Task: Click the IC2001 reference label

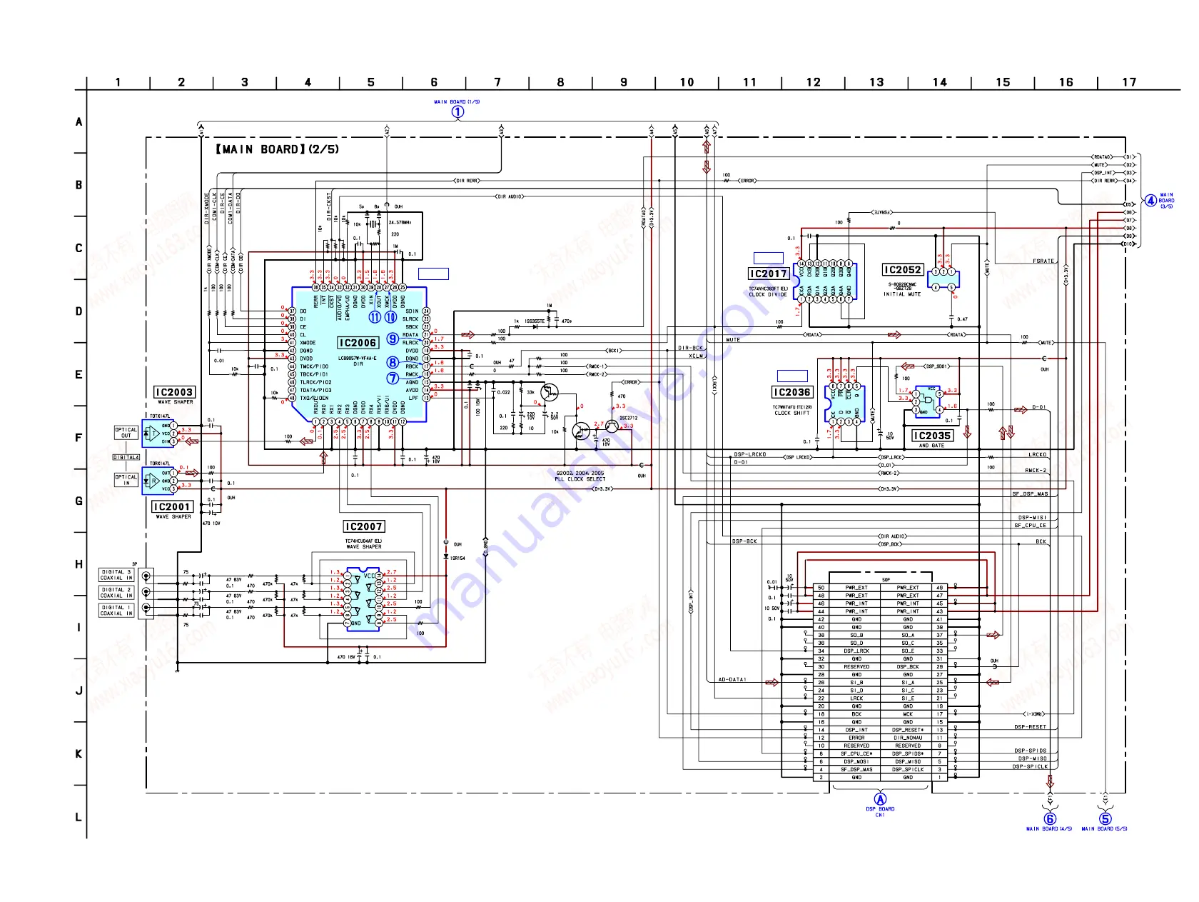Action: tap(173, 506)
